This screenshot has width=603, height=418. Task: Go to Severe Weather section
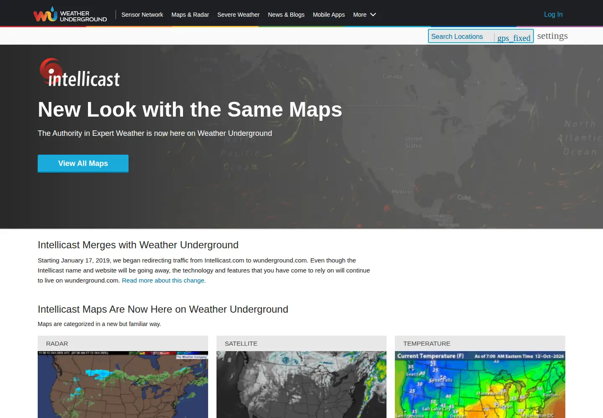tap(238, 15)
